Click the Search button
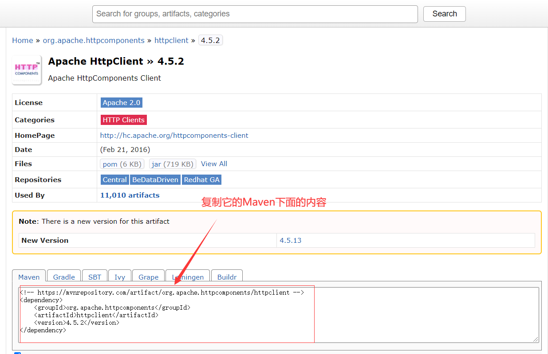This screenshot has height=354, width=548. (x=444, y=14)
